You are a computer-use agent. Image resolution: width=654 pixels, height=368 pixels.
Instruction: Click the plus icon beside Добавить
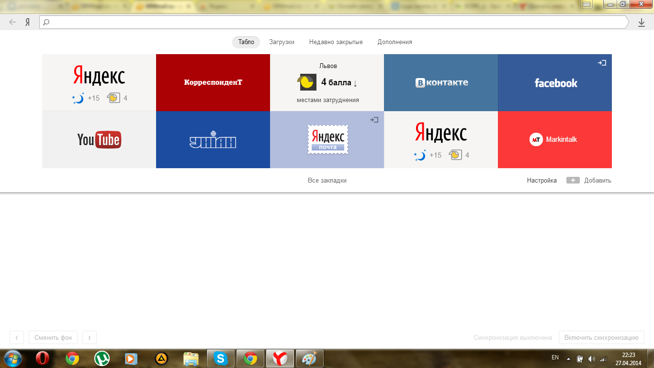tap(573, 181)
